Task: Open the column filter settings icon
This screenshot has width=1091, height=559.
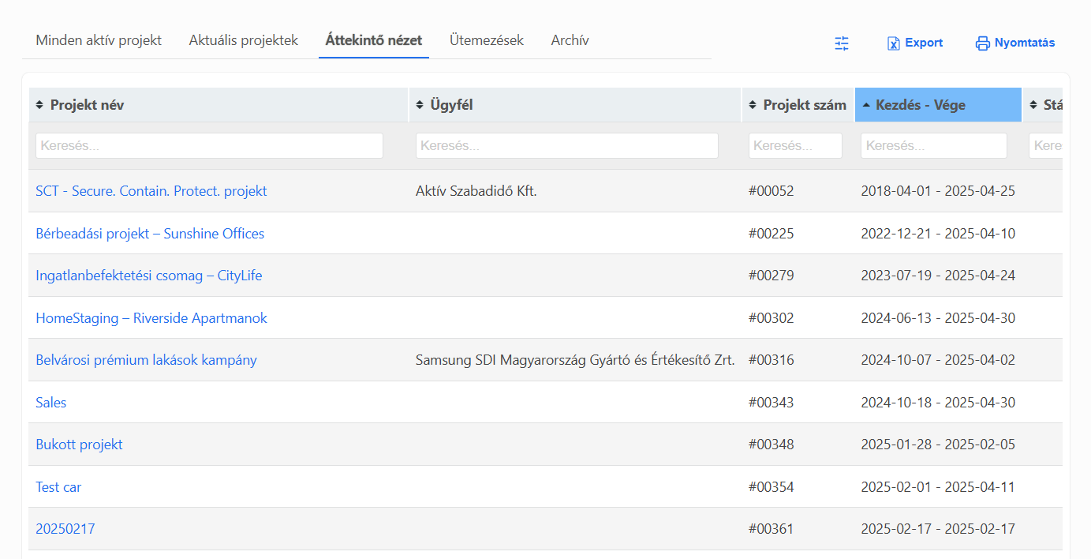Action: coord(842,43)
